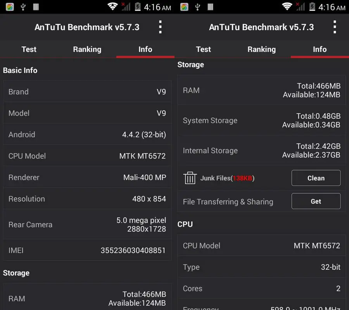Select the Internal Storage row

261,151
